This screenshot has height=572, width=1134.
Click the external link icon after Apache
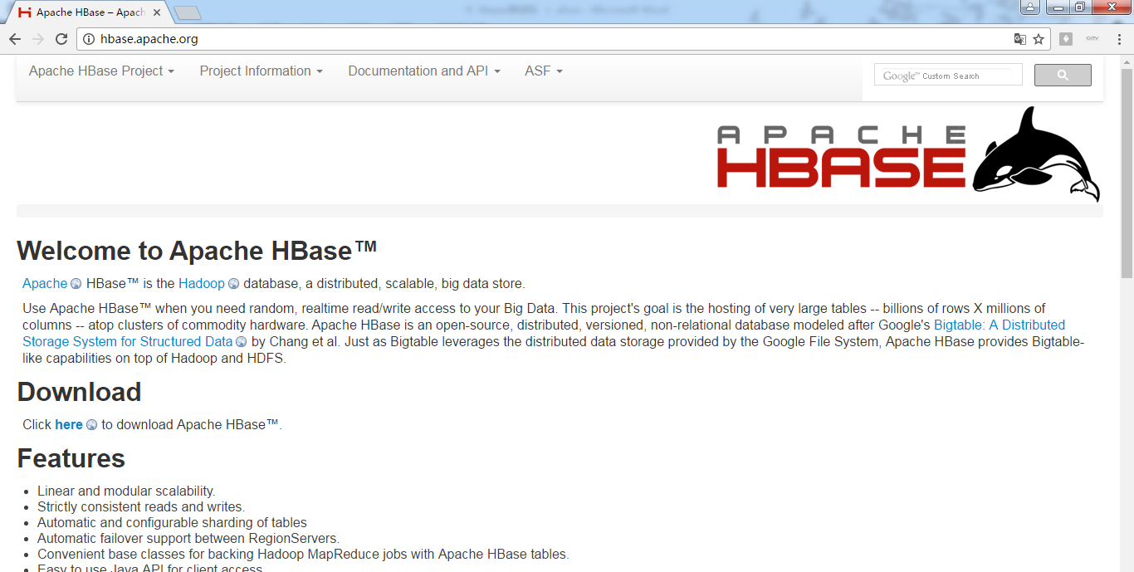pos(76,284)
